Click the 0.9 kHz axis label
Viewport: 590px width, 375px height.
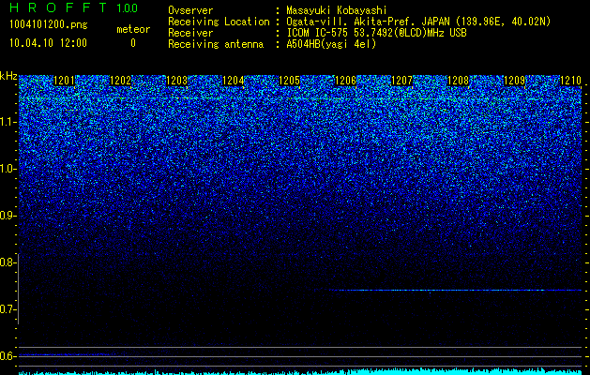coord(8,216)
